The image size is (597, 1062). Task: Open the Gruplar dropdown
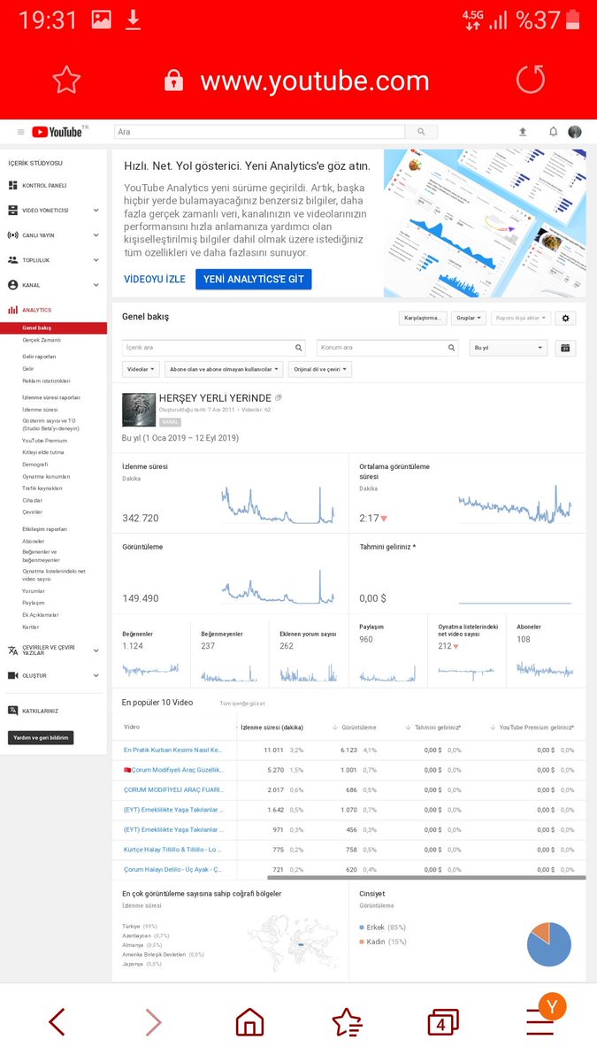469,318
